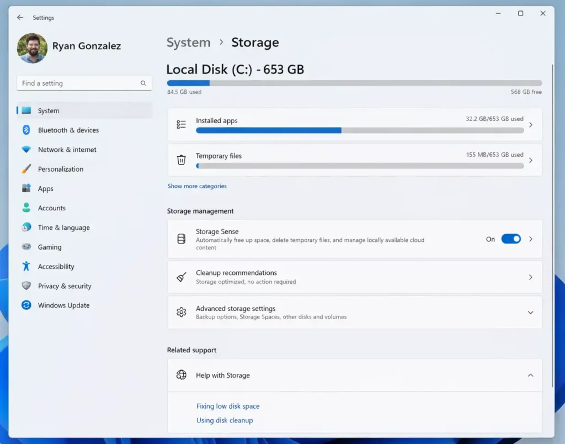Image resolution: width=565 pixels, height=444 pixels.
Task: Expand Advanced storage settings
Action: click(x=530, y=313)
